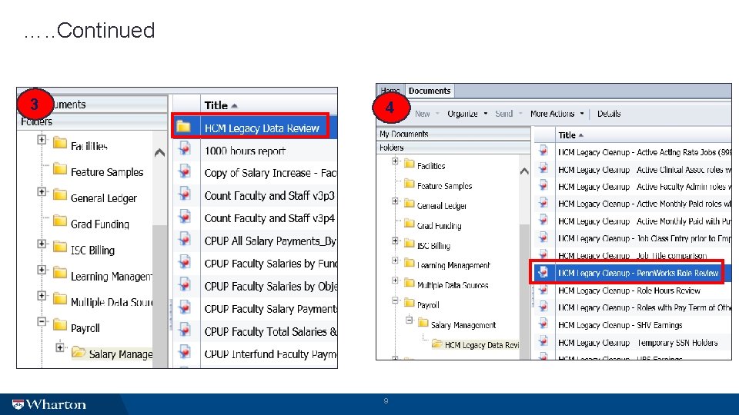Click report icon beside CPUP All Salary Payments_By
Screen dimensions: 739x415
point(184,240)
